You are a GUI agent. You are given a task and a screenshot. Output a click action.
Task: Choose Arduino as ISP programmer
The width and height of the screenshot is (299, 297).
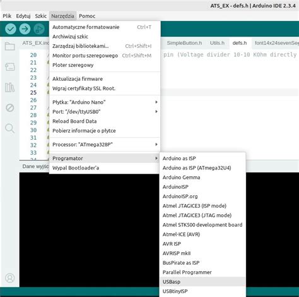coord(202,158)
